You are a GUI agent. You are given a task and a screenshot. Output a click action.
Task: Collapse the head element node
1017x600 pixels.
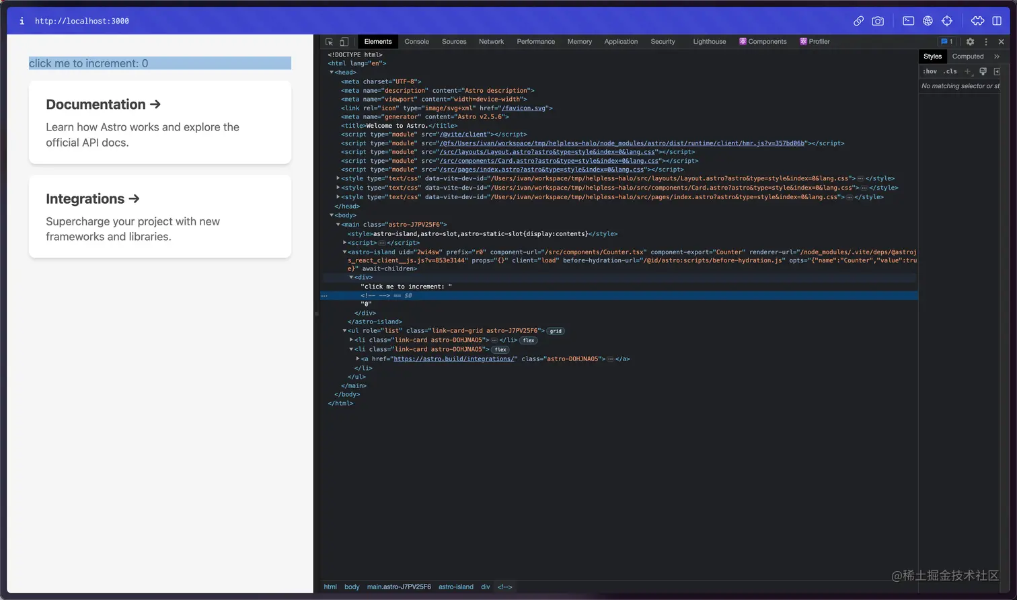(331, 73)
